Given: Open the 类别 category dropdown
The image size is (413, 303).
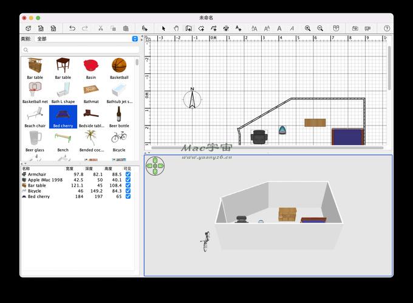Looking at the screenshot, I should 135,39.
